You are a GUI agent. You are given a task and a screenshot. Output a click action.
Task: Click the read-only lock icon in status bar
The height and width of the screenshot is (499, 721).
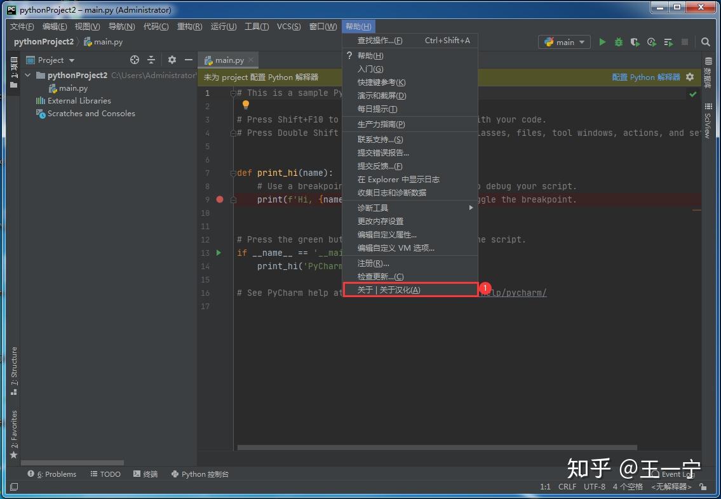coord(703,486)
